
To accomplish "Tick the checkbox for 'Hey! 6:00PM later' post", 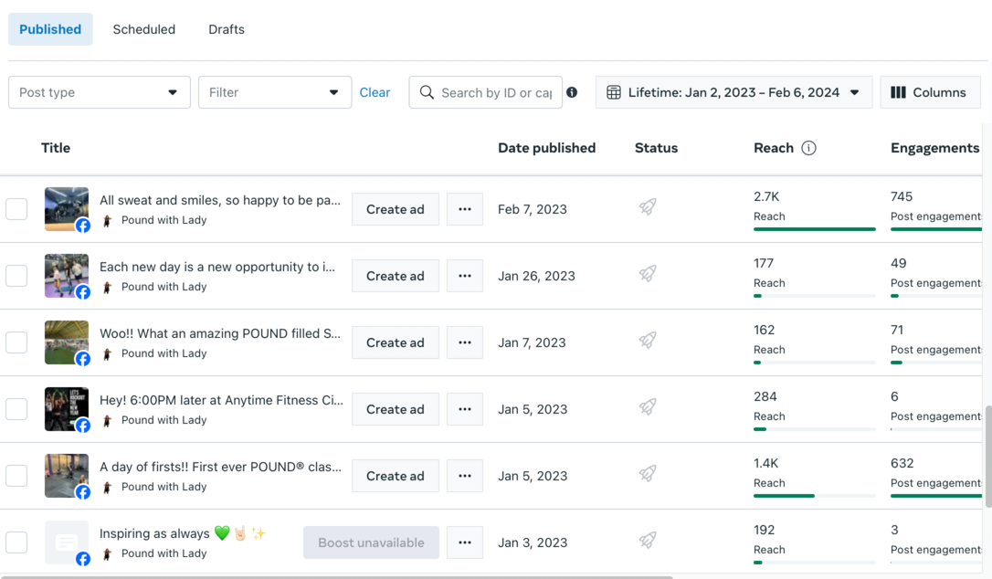I will [16, 409].
